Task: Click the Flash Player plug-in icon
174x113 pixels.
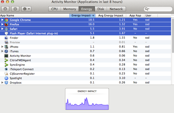Action: tap(6, 33)
